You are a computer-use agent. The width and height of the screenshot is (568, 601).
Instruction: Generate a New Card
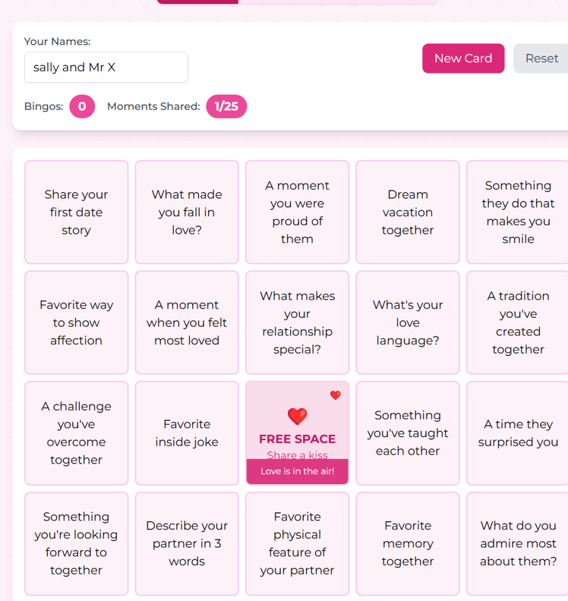click(x=463, y=58)
